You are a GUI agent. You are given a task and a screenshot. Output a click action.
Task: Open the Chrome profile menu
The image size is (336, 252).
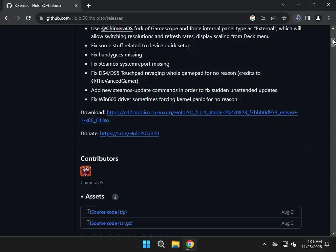318,18
